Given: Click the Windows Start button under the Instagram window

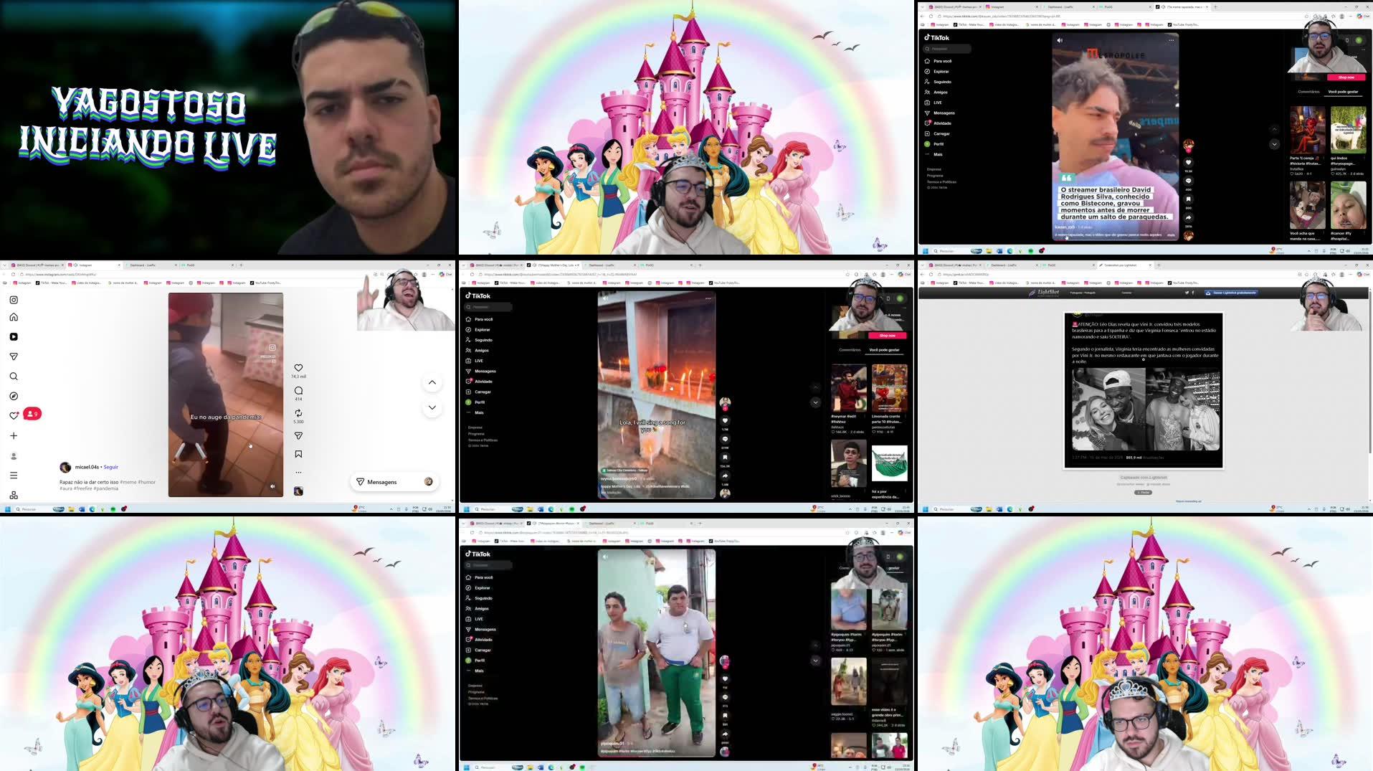Looking at the screenshot, I should point(7,509).
